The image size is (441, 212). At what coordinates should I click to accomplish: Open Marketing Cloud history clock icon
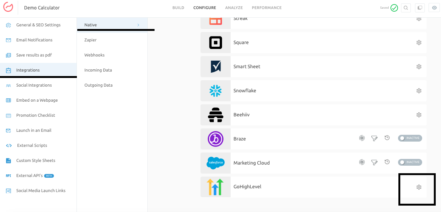[x=387, y=162]
